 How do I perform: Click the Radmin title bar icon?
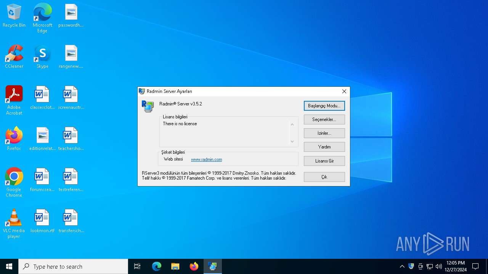pyautogui.click(x=142, y=91)
